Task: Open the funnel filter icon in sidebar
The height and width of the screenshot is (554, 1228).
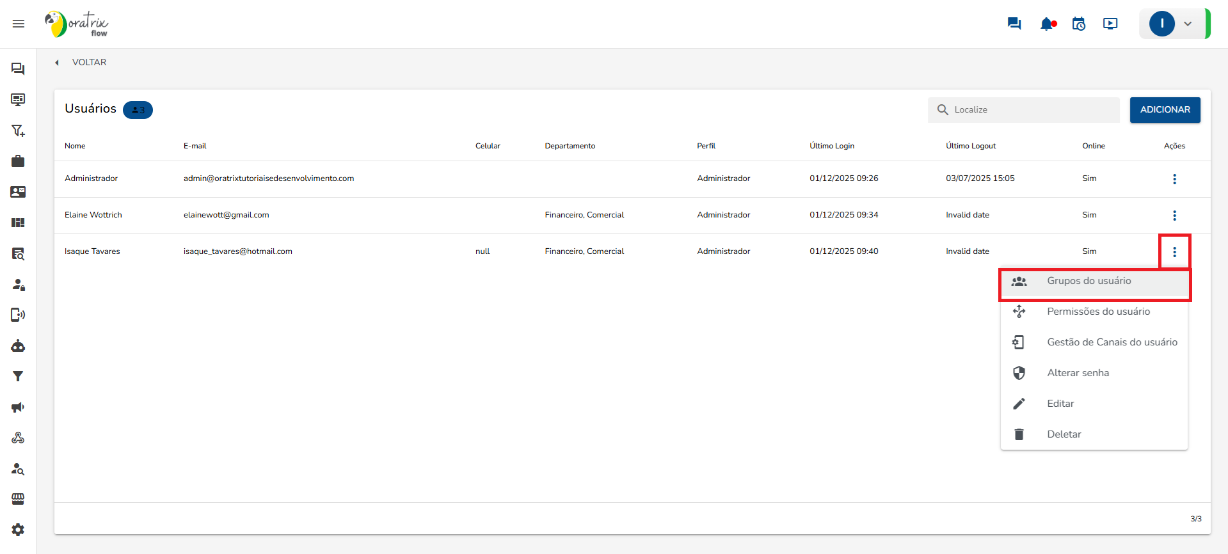Action: click(18, 377)
